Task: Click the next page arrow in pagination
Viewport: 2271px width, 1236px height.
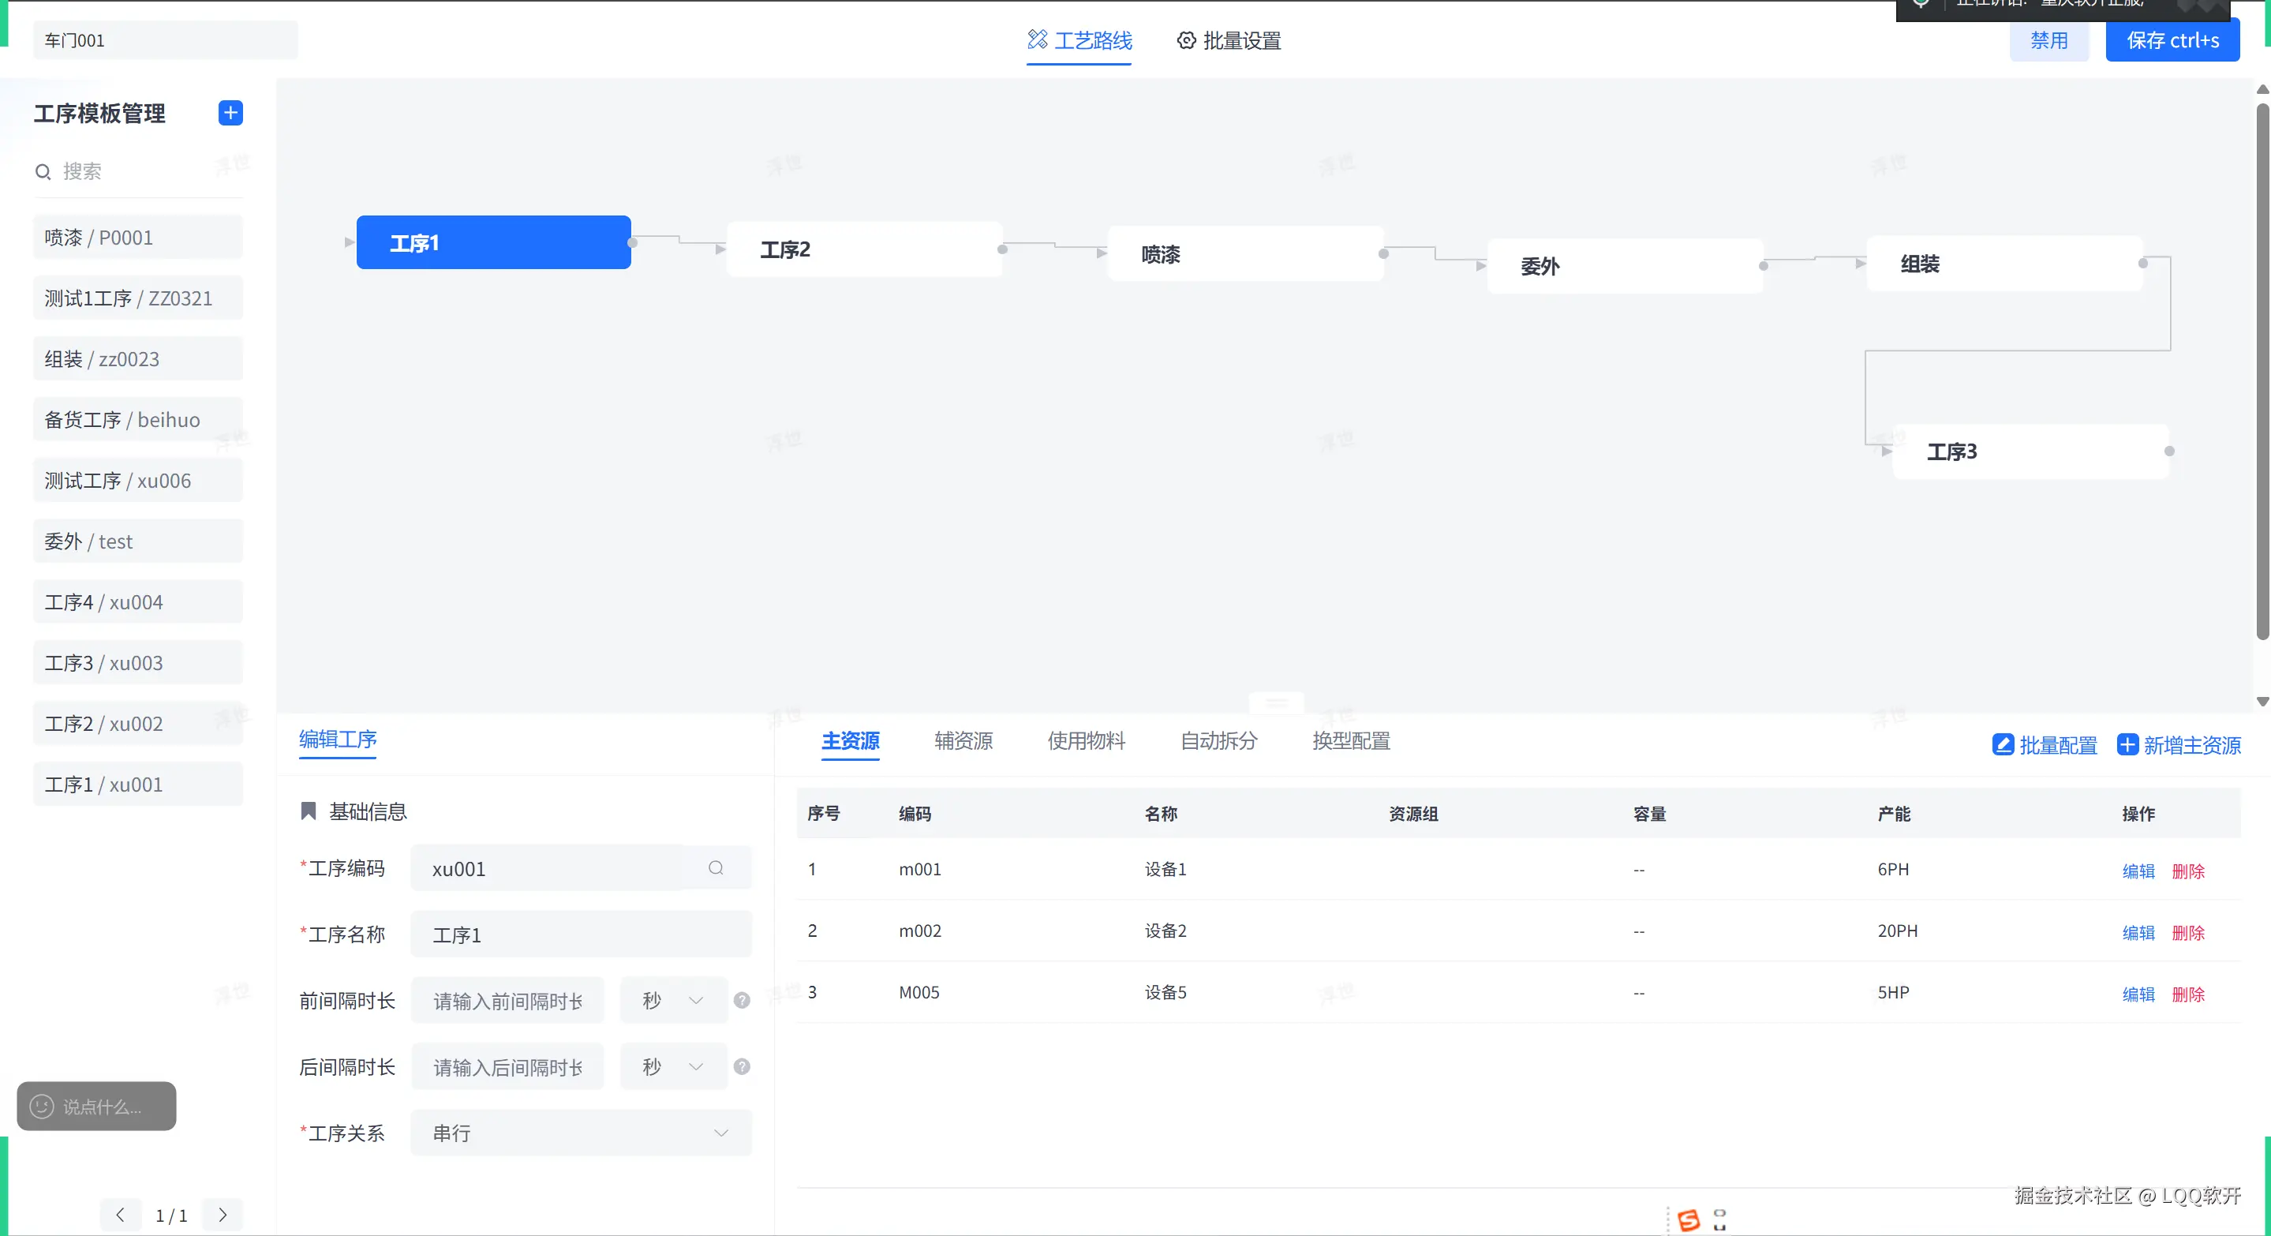Action: [x=223, y=1215]
